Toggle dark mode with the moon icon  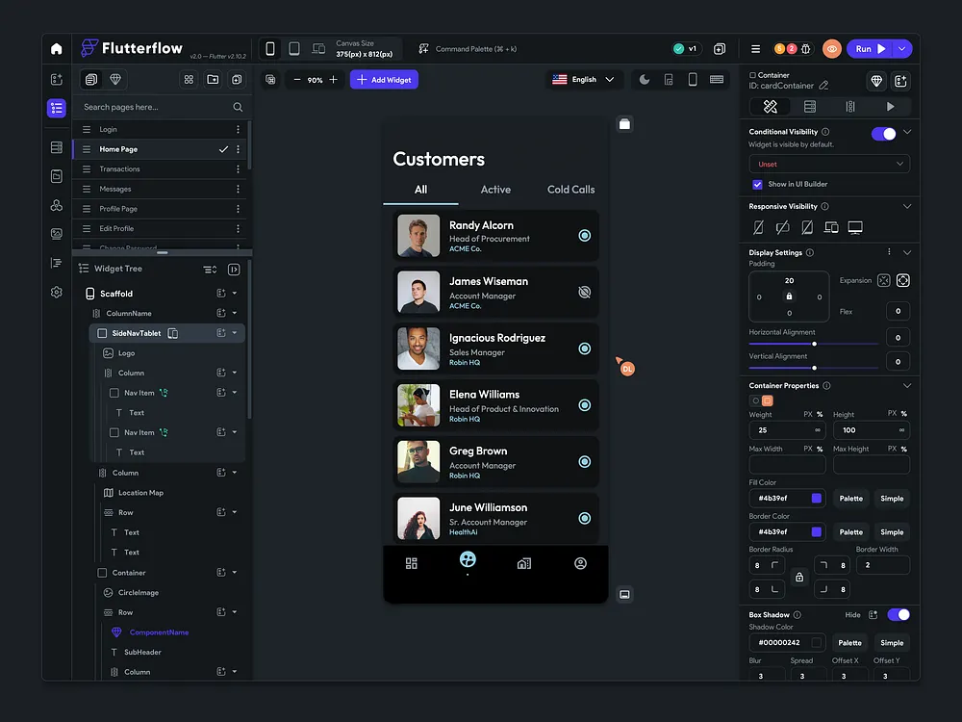click(x=645, y=78)
